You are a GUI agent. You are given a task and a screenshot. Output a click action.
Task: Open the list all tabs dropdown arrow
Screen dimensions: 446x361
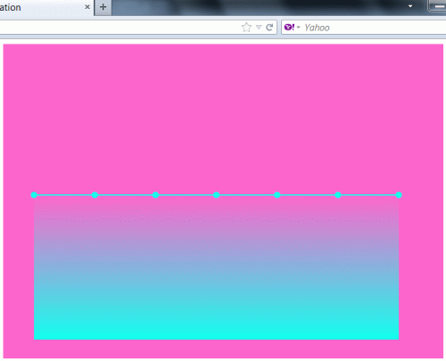point(410,6)
